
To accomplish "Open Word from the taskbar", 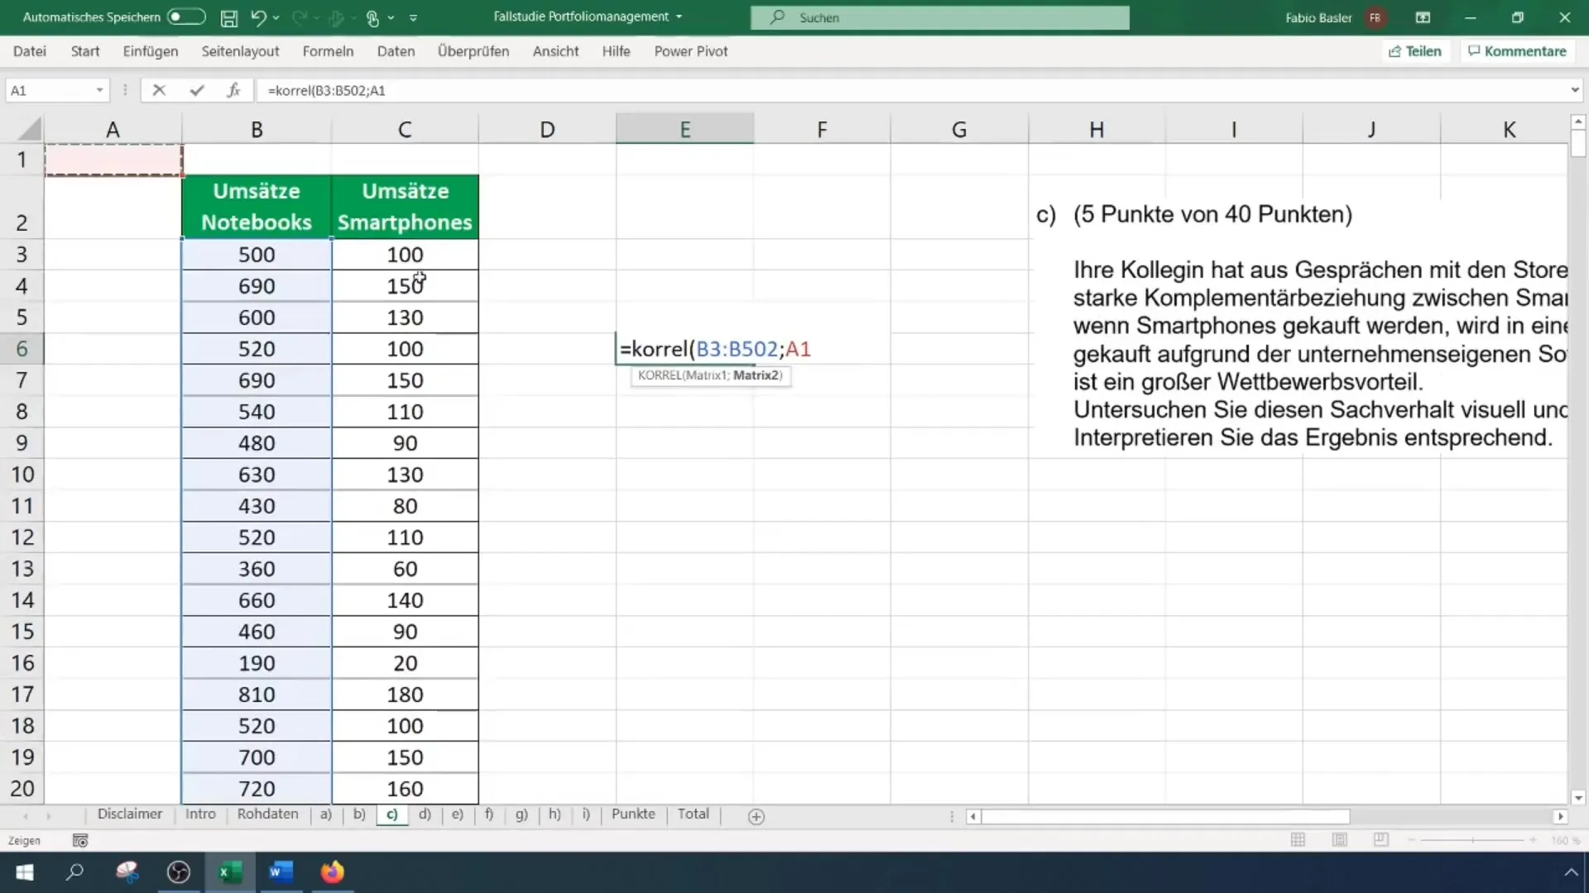I will tap(281, 872).
